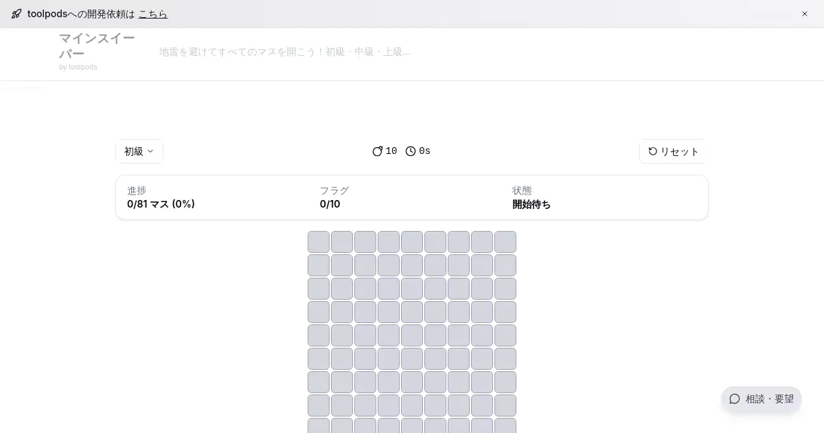
Task: Reveal the top-right cell of the minefield
Action: pyautogui.click(x=505, y=242)
